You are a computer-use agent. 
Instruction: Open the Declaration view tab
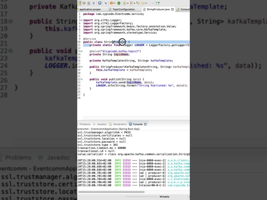[120, 124]
